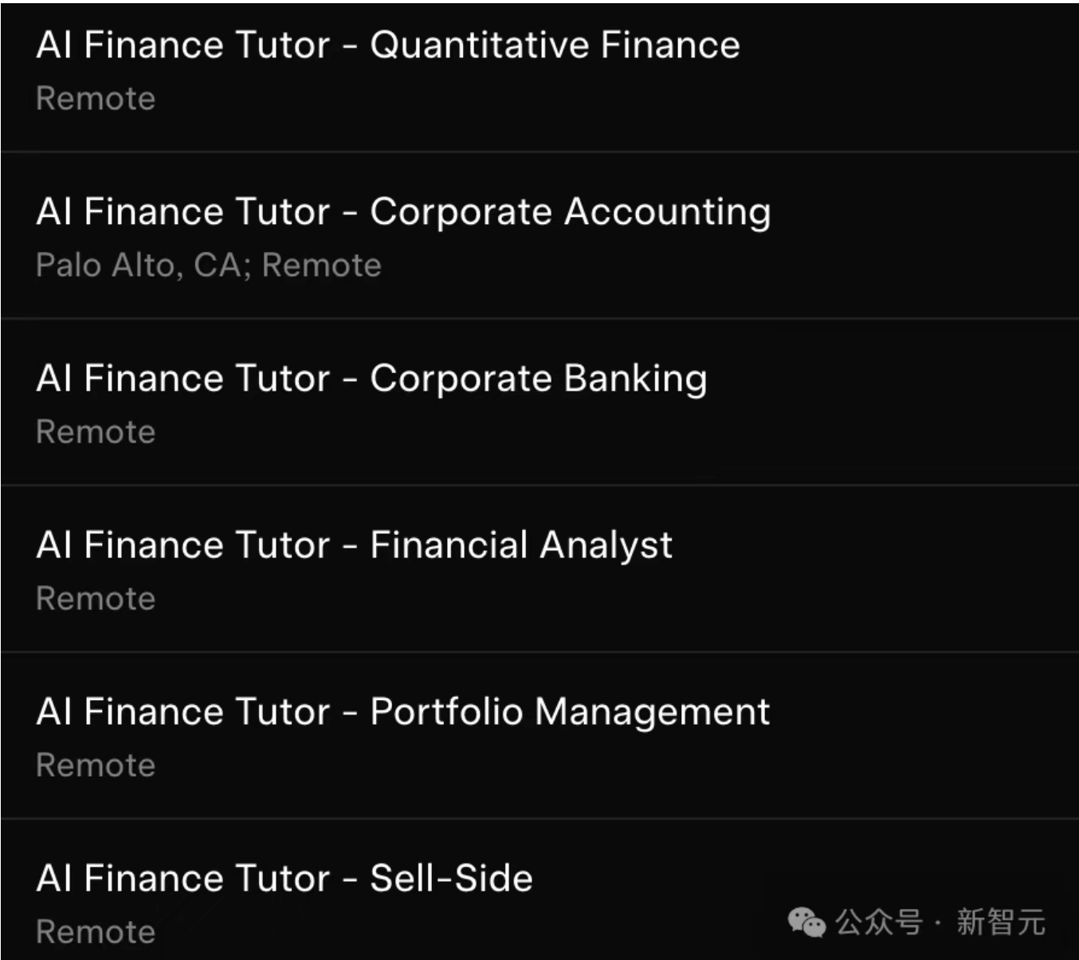1079x960 pixels.
Task: Click the Remote label under Quantitative Finance
Action: click(x=96, y=99)
